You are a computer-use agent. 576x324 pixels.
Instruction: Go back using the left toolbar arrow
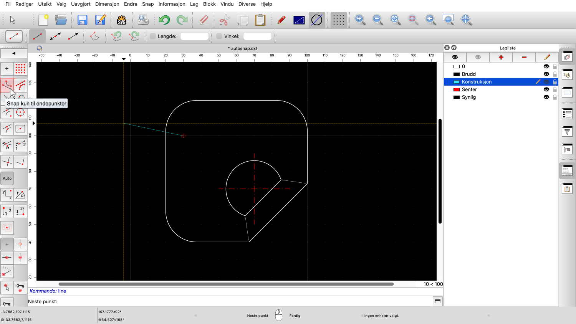pyautogui.click(x=14, y=53)
